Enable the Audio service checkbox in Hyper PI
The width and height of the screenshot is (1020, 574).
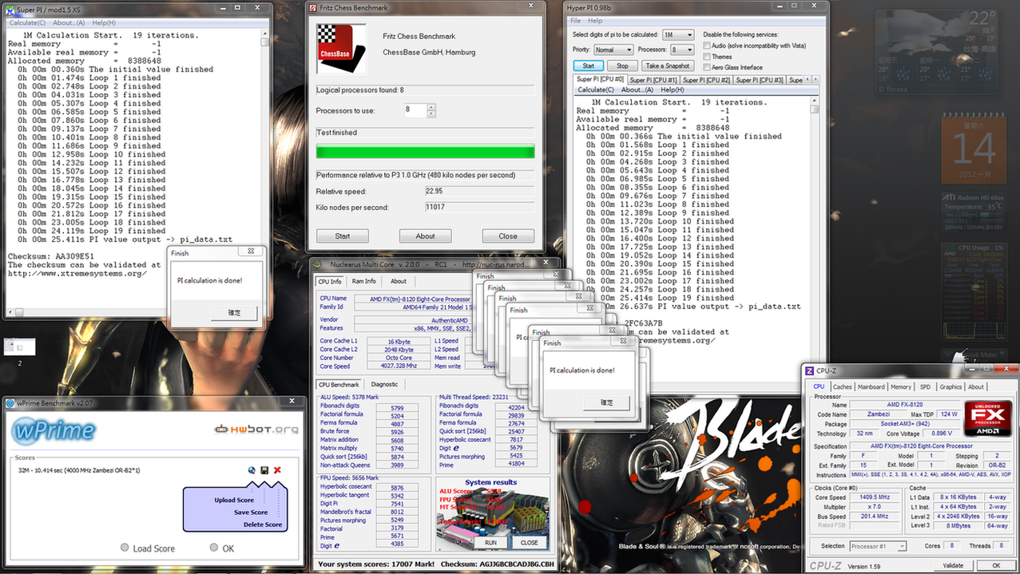[707, 46]
